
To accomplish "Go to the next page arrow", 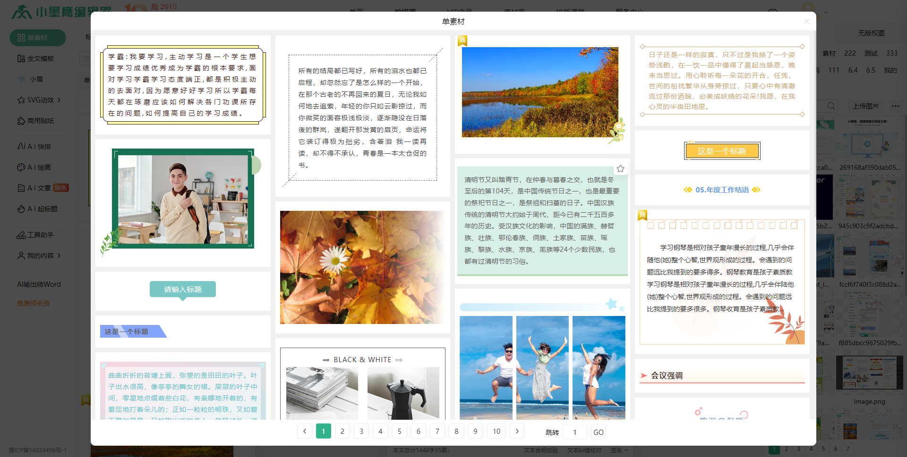I will [x=517, y=431].
